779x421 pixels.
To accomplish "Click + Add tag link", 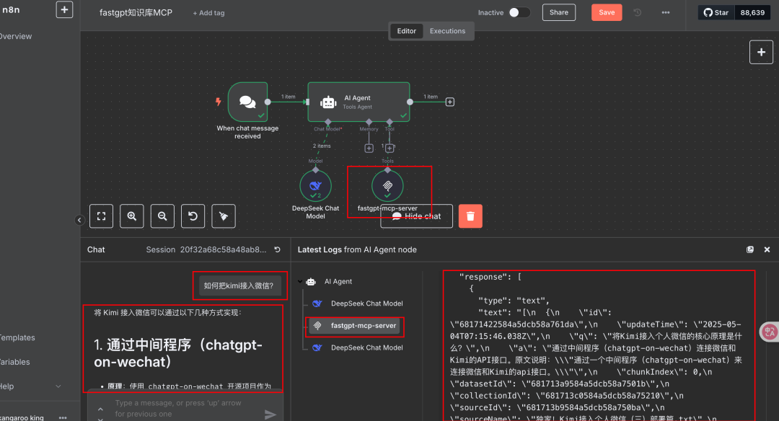I will [x=208, y=13].
